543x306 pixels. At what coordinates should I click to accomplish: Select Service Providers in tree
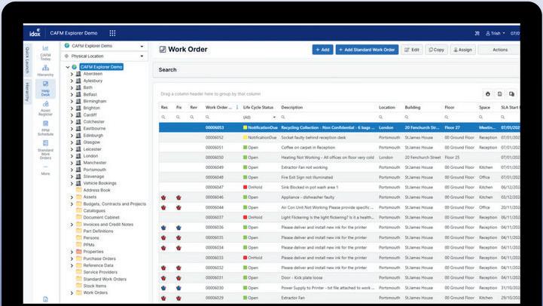pos(100,272)
